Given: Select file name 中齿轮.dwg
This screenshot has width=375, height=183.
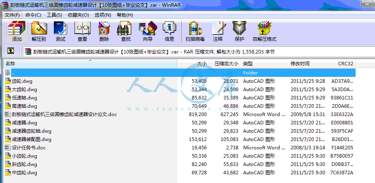Looking at the screenshot, I should pos(25,172).
